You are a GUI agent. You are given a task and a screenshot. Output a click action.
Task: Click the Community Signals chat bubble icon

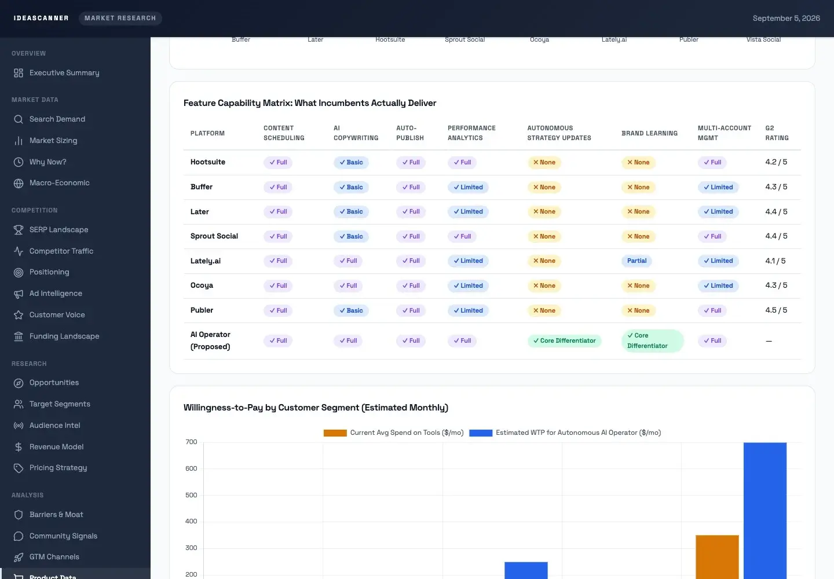[19, 536]
